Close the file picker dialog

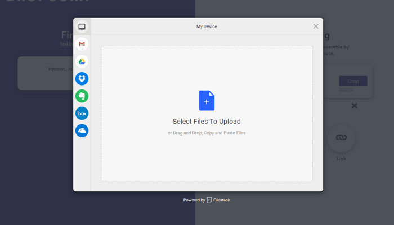[316, 26]
